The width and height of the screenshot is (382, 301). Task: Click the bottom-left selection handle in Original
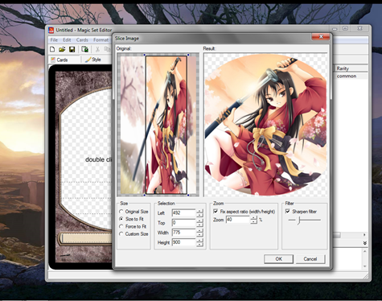[x=145, y=195]
